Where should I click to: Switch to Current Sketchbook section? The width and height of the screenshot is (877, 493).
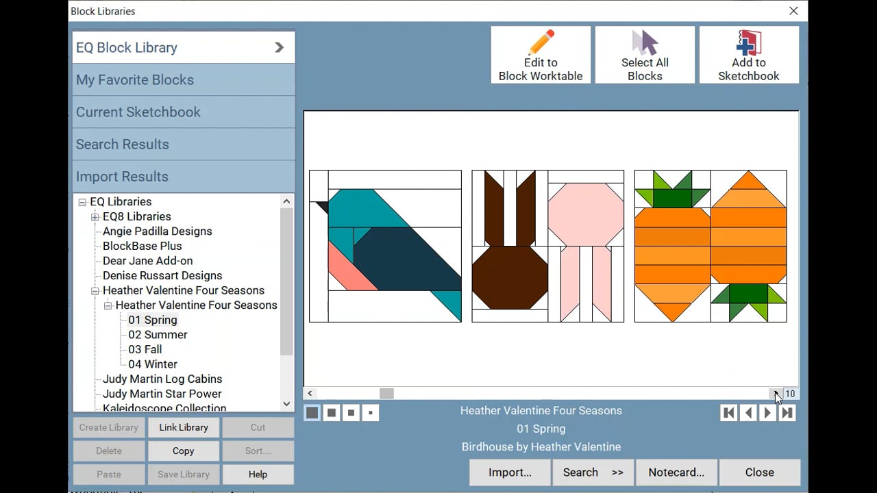[x=184, y=112]
